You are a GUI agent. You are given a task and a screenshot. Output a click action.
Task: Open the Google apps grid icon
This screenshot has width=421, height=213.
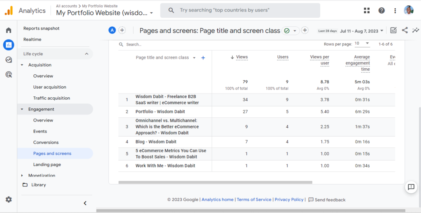click(367, 10)
